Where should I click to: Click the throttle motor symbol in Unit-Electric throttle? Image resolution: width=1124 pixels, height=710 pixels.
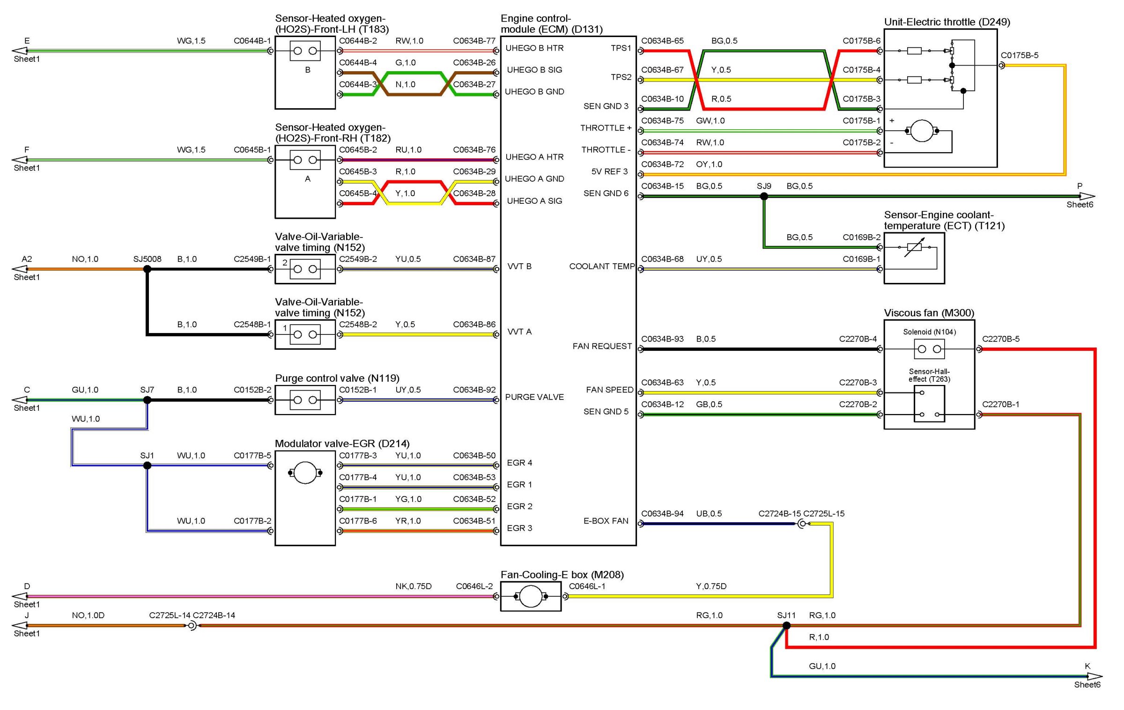click(922, 131)
